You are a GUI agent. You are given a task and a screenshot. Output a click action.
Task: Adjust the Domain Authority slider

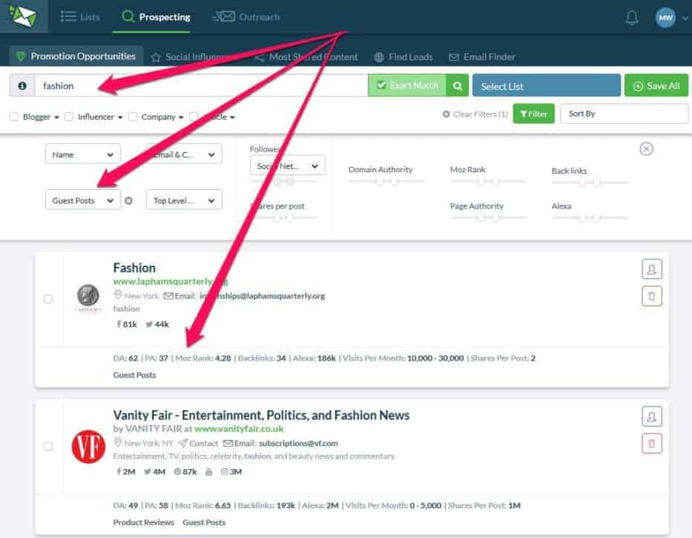point(386,181)
